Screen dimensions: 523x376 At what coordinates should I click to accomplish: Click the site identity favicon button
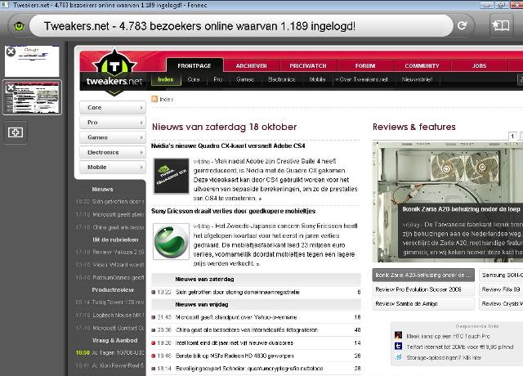pos(19,25)
